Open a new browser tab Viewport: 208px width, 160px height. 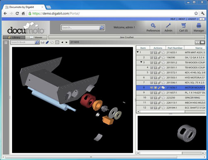(48, 7)
